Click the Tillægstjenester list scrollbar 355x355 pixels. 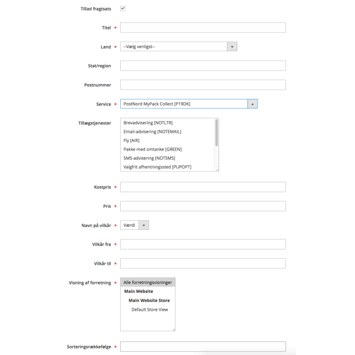[x=217, y=133]
